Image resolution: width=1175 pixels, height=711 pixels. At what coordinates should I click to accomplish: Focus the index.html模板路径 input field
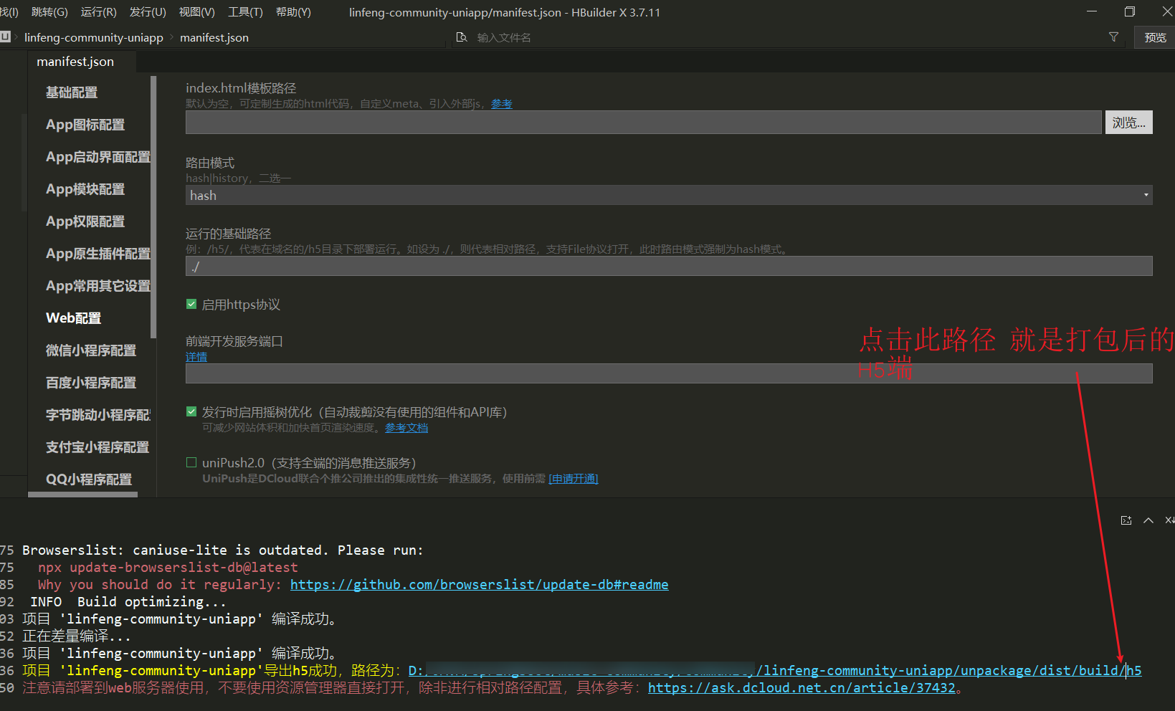pos(644,123)
